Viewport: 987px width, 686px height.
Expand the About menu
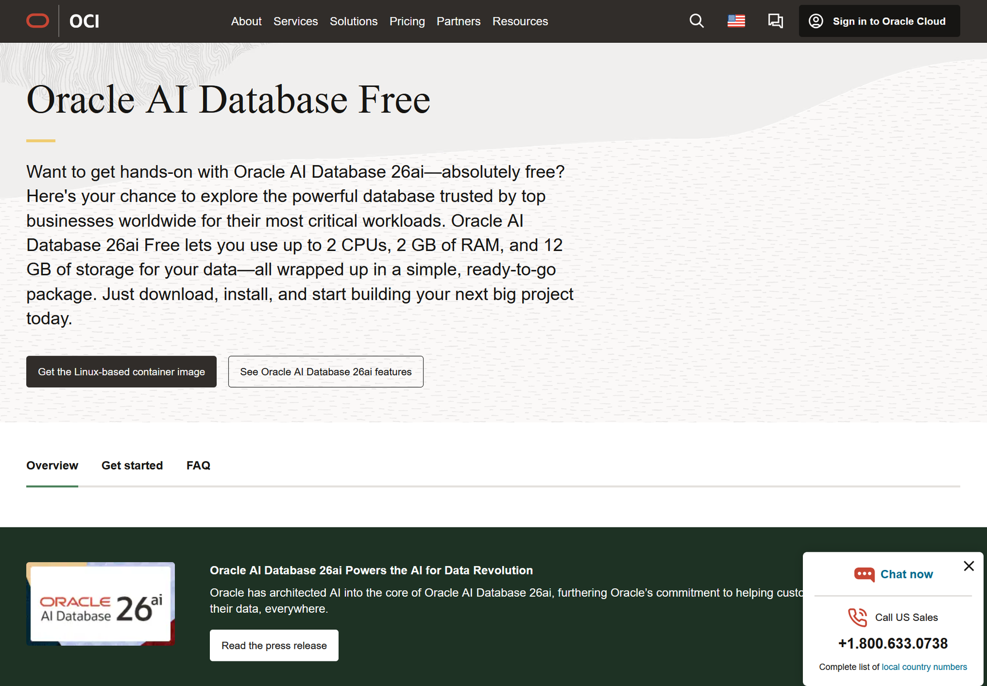(x=246, y=21)
